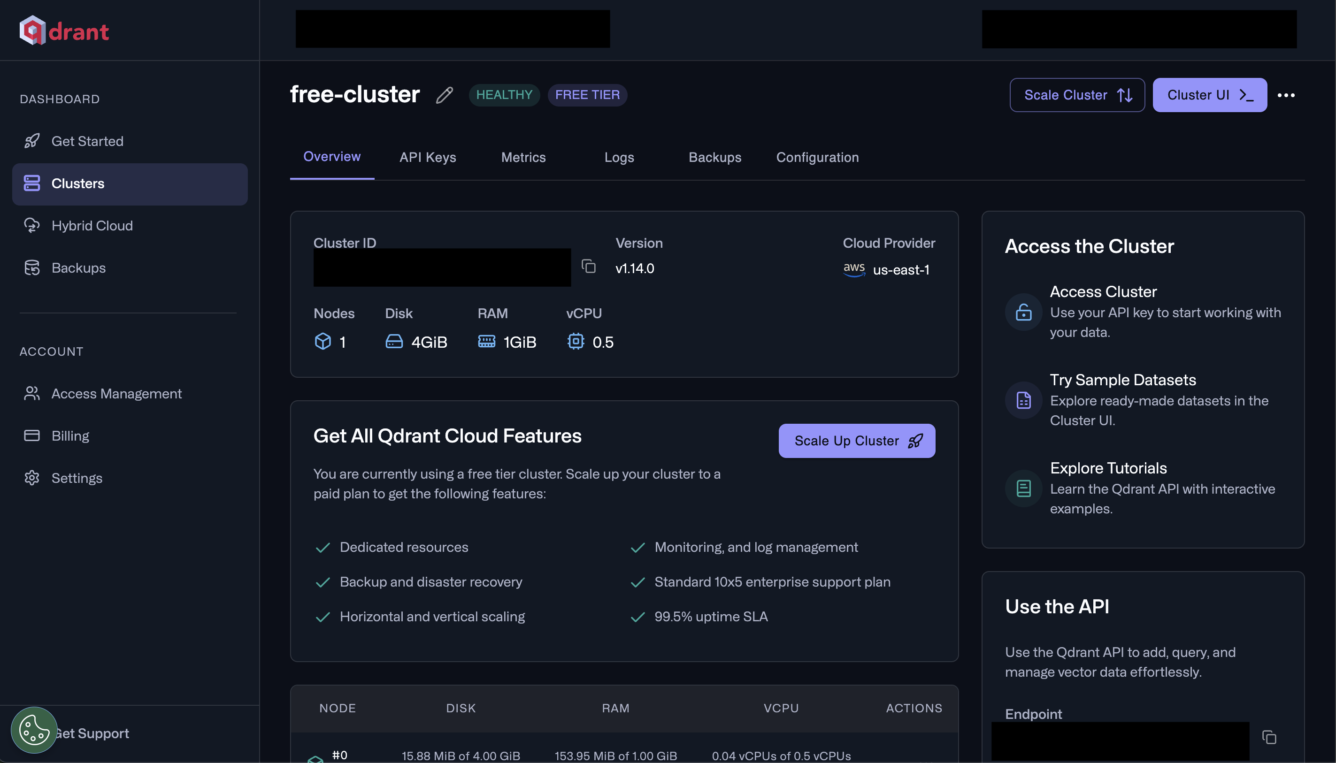
Task: Open the API Keys tab
Action: coord(428,157)
